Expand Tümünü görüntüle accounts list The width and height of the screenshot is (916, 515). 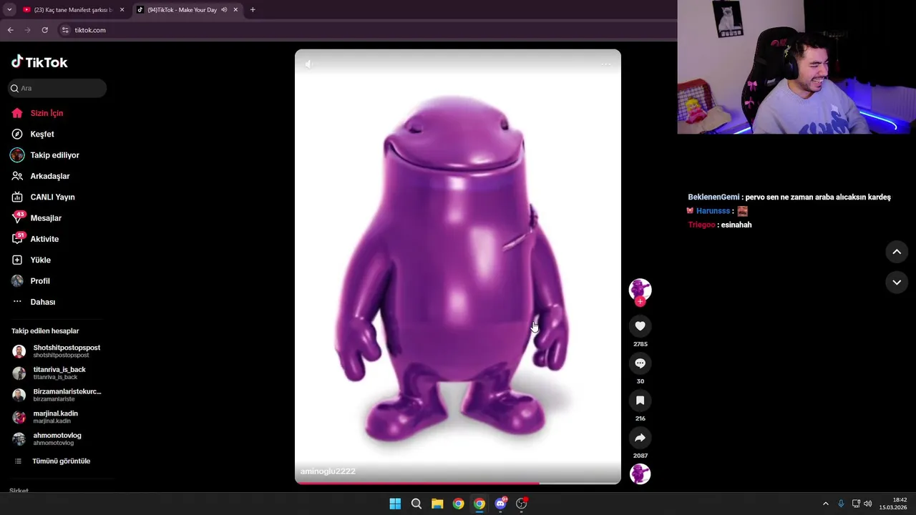pyautogui.click(x=61, y=461)
